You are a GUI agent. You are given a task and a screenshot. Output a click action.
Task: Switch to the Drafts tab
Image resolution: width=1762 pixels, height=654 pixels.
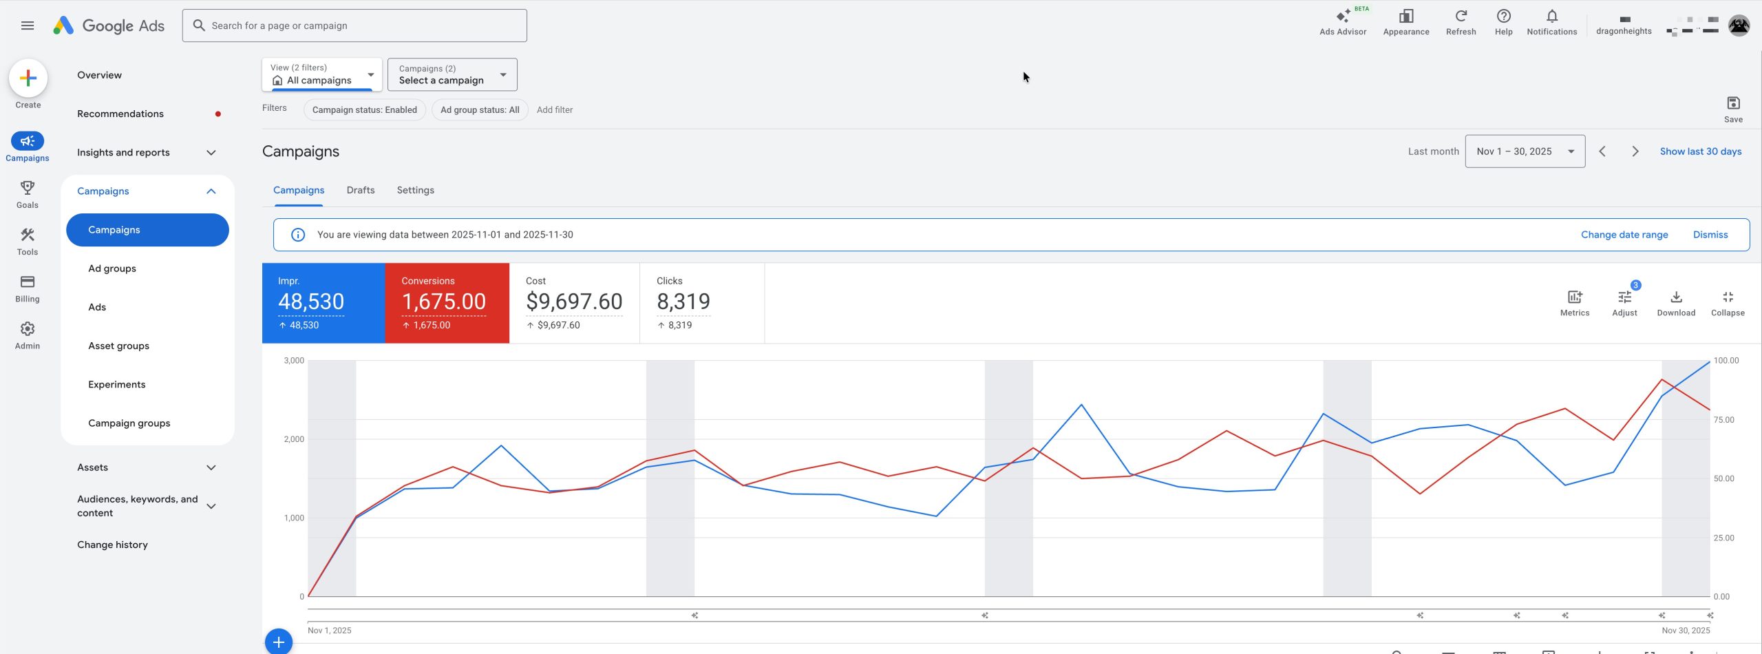point(361,190)
